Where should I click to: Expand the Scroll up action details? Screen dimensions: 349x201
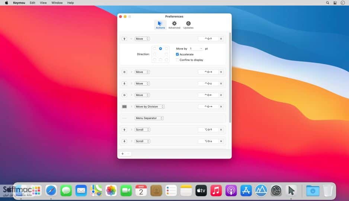pyautogui.click(x=131, y=130)
